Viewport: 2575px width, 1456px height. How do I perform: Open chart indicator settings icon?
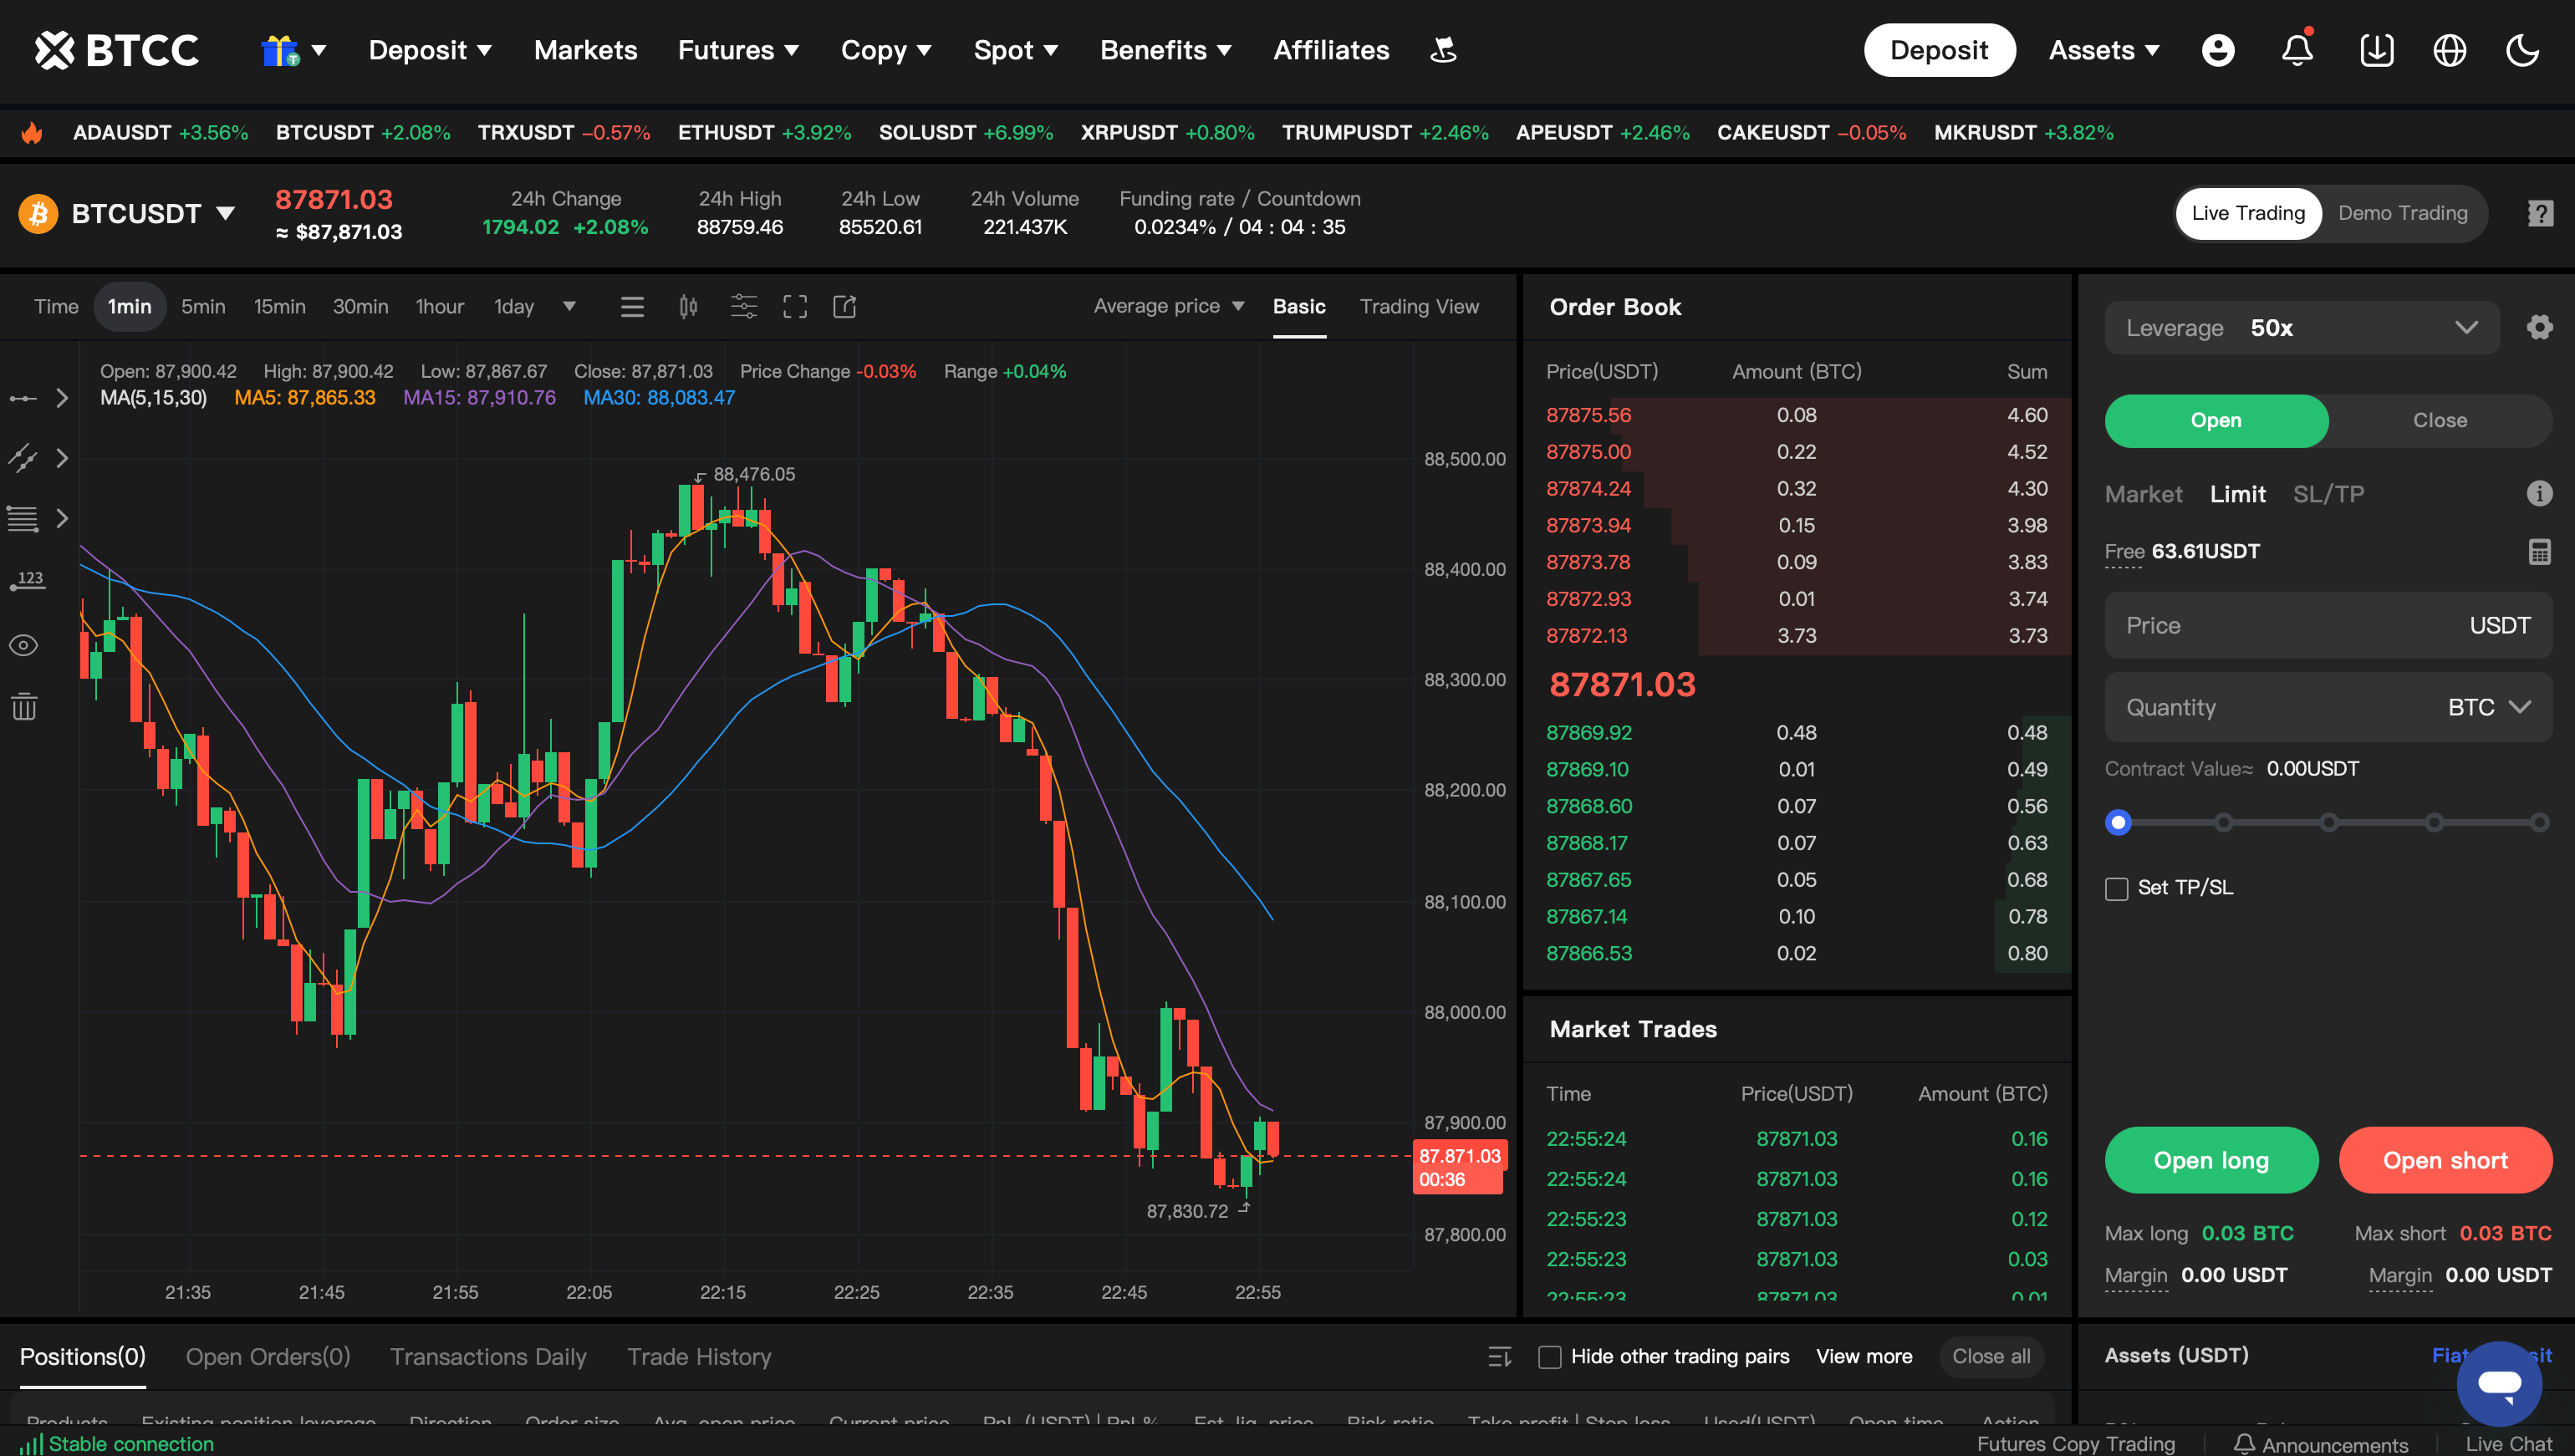coord(743,307)
